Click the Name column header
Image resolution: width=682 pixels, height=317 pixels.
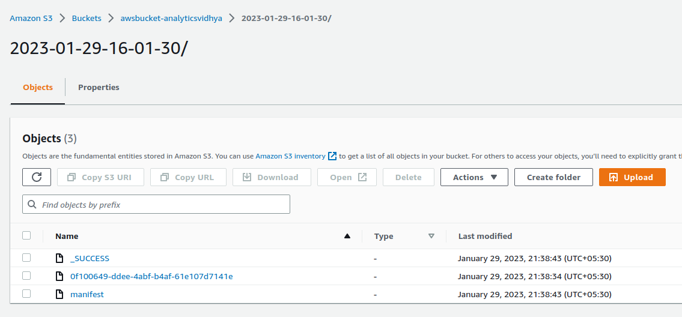tap(67, 236)
